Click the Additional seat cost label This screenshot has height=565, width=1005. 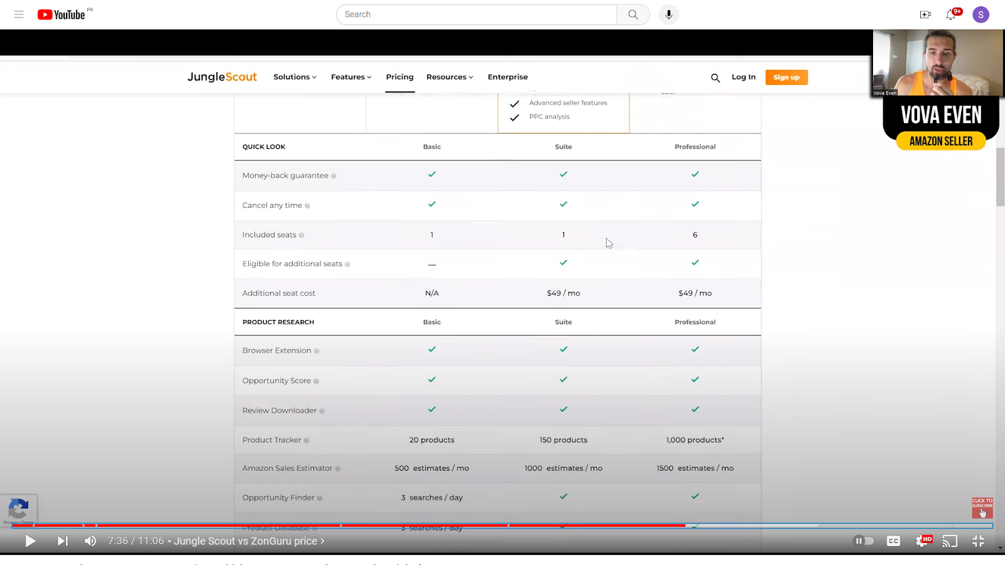tap(279, 293)
